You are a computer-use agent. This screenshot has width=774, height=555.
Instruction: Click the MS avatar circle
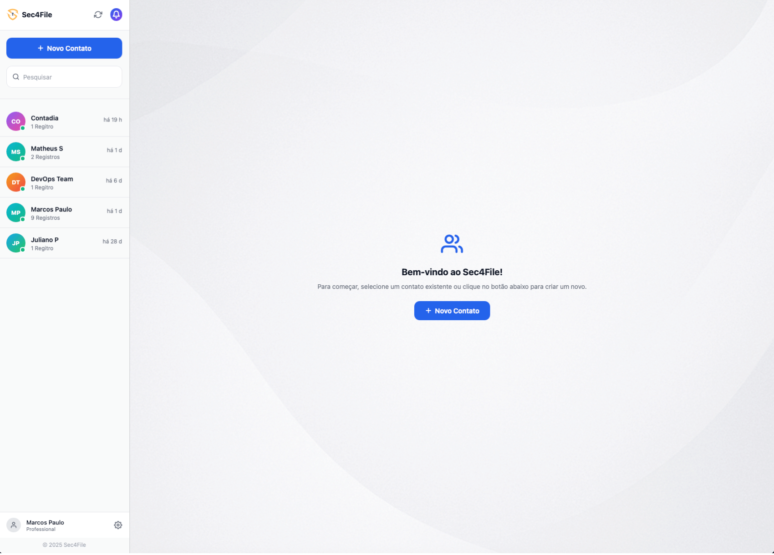[x=16, y=152]
